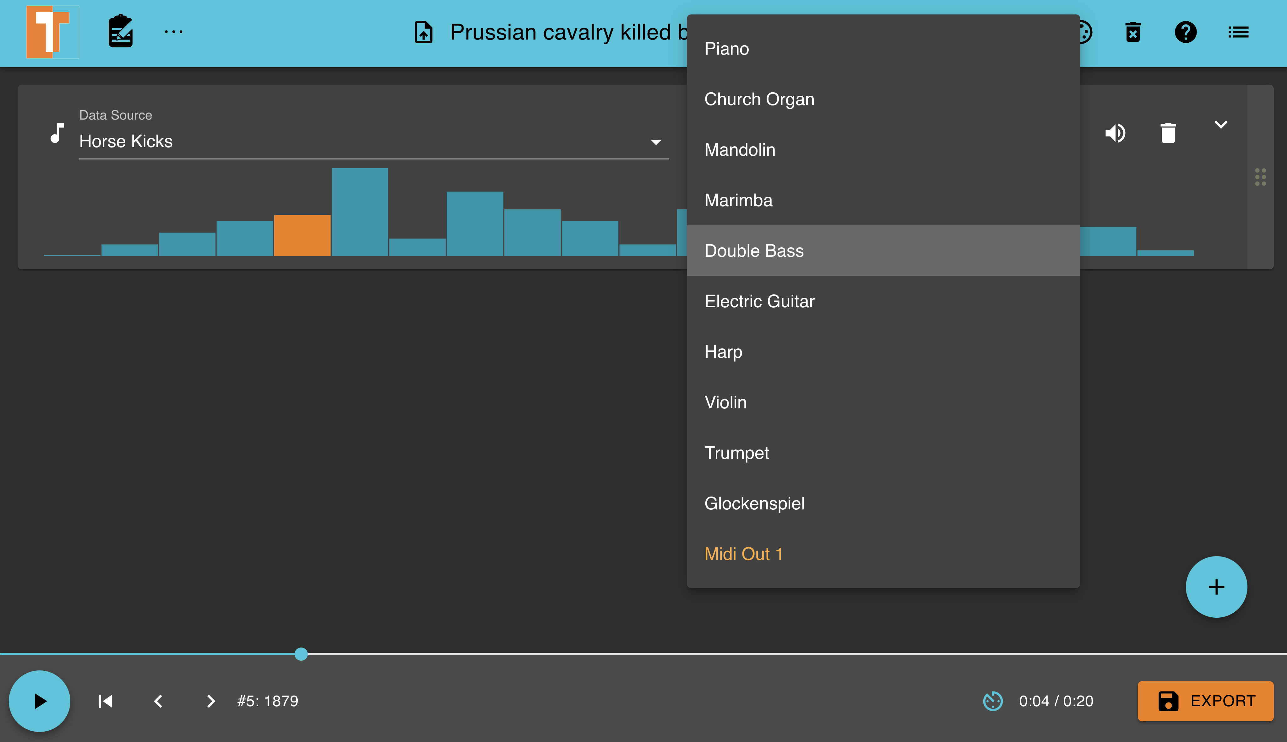Click the playback progress slider handle
The width and height of the screenshot is (1287, 742).
[x=301, y=654]
